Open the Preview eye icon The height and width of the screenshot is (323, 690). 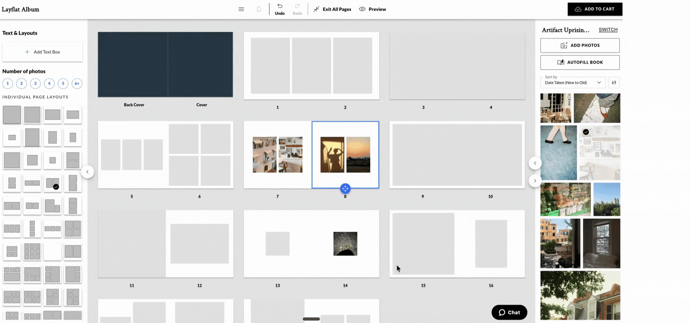pyautogui.click(x=362, y=9)
